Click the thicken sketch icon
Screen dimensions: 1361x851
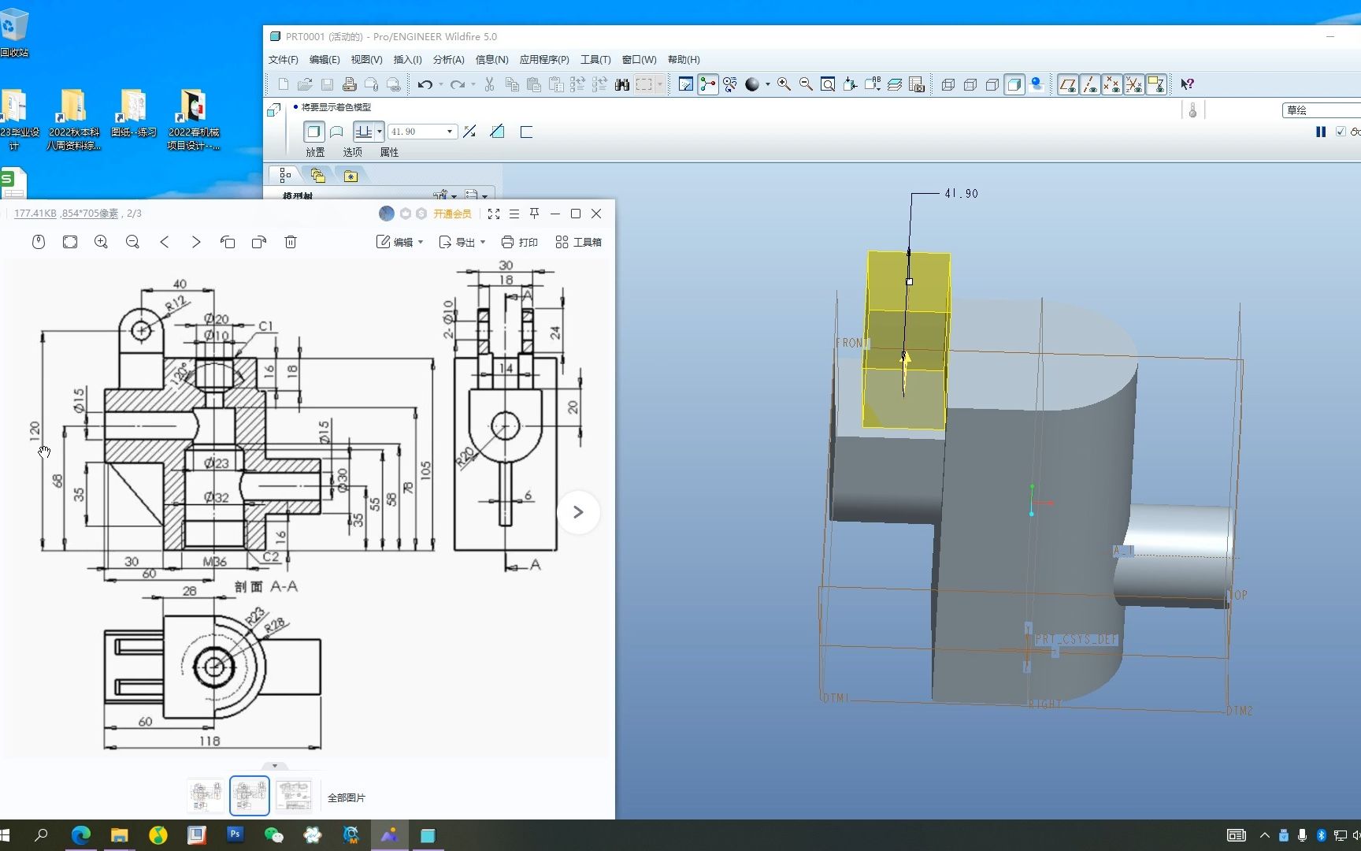tap(526, 132)
